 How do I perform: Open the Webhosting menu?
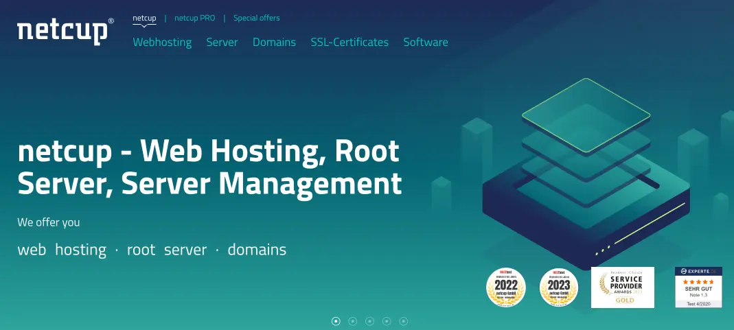point(162,42)
